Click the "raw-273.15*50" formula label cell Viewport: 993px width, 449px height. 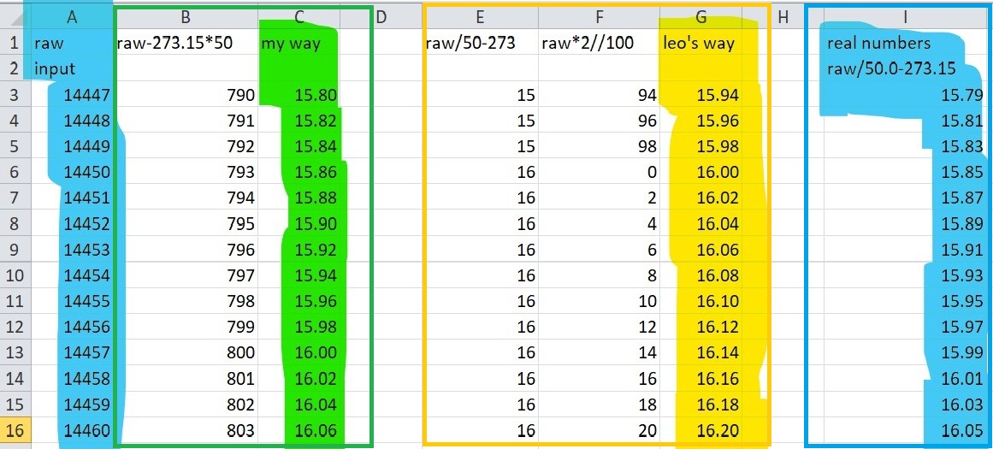(x=186, y=43)
